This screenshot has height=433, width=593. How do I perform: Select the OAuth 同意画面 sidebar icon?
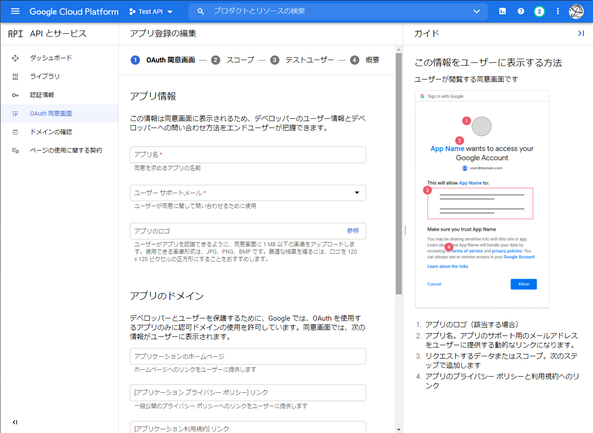point(15,114)
